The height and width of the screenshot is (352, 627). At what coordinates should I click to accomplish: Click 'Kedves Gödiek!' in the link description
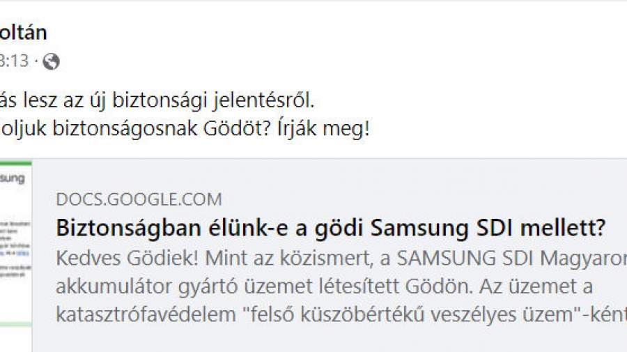click(127, 259)
